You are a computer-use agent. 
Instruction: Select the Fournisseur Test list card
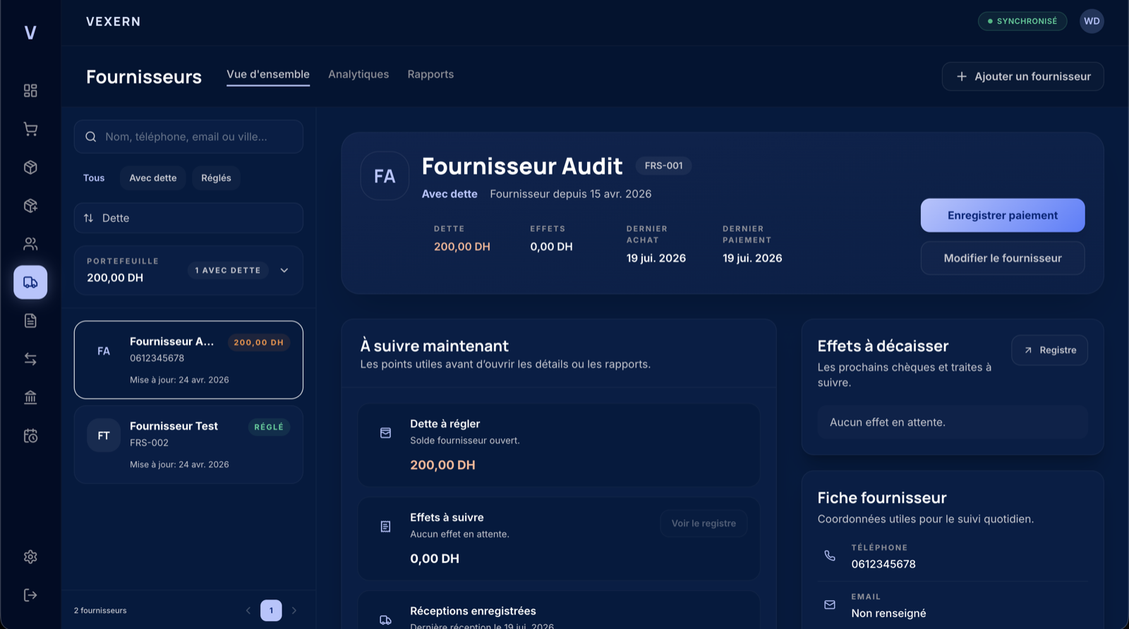pyautogui.click(x=188, y=444)
